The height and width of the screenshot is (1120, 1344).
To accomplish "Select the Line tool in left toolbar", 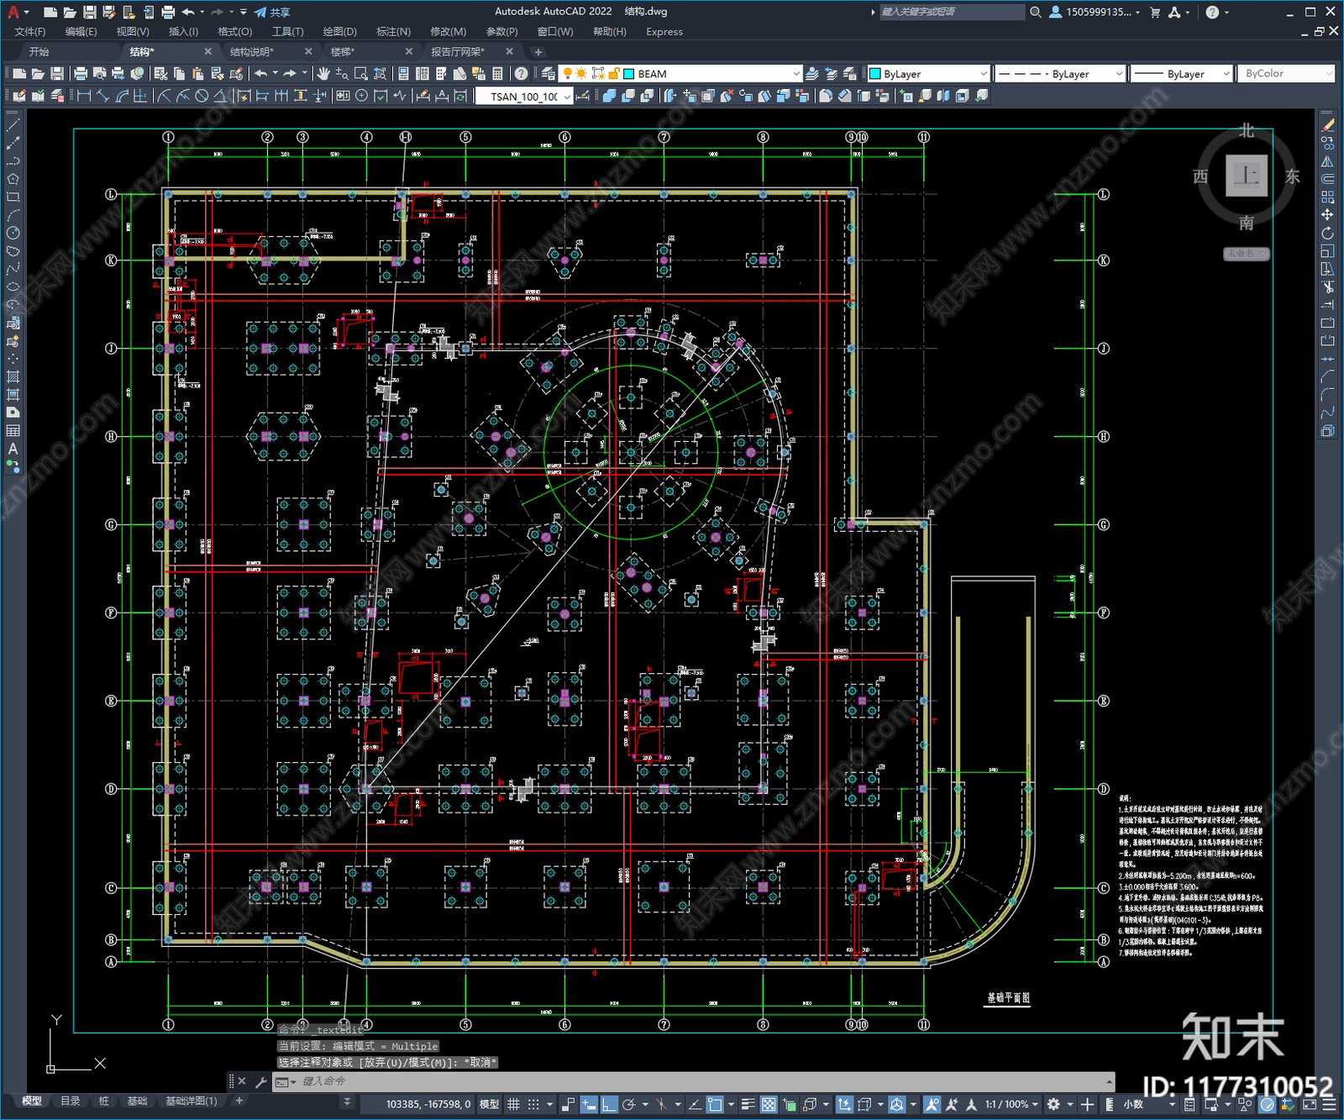I will point(13,125).
